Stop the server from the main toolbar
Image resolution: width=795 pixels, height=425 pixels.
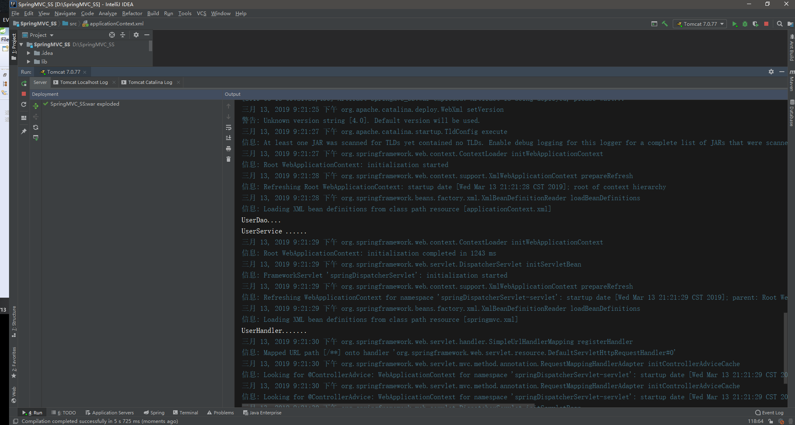pyautogui.click(x=766, y=24)
